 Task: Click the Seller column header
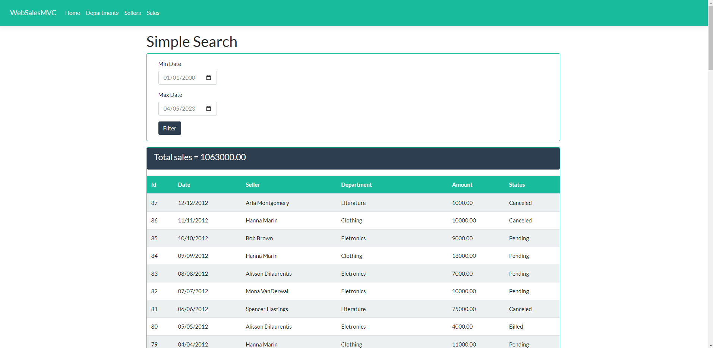tap(253, 184)
